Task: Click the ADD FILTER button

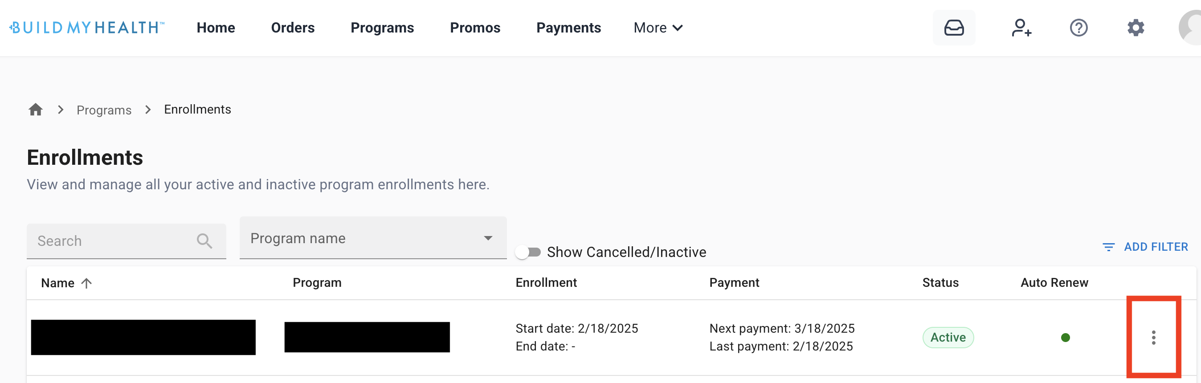Action: coord(1144,246)
